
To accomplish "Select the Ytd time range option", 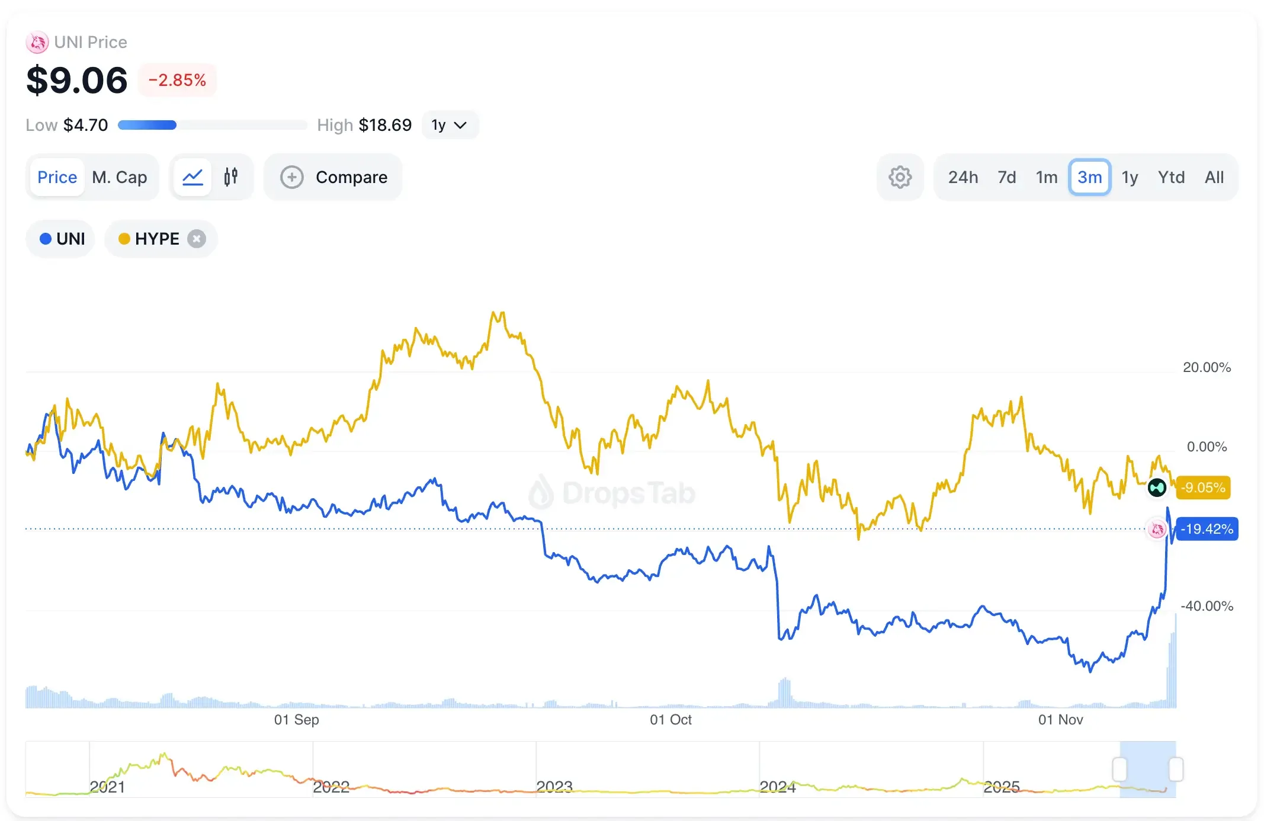I will point(1171,177).
